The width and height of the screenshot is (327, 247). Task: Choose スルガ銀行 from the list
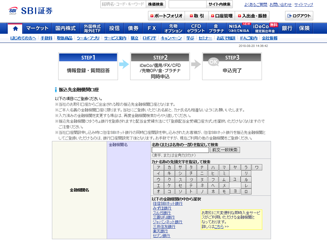tap(162, 213)
